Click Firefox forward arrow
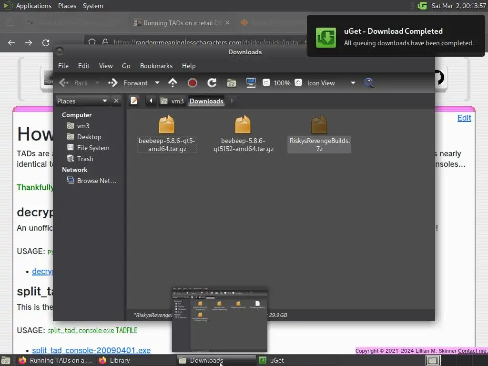488x366 pixels. [x=29, y=42]
